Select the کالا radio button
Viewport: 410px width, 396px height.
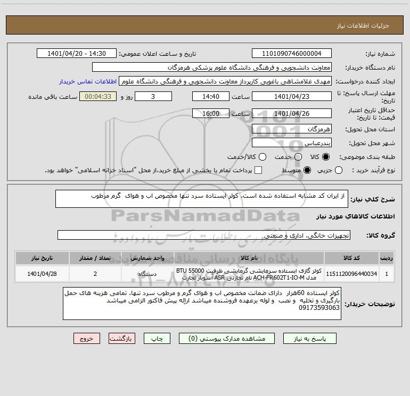point(326,157)
